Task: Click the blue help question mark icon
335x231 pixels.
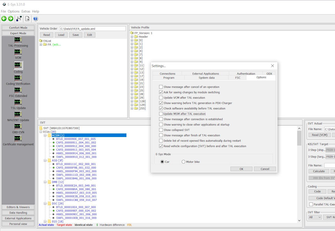Action: point(36,19)
